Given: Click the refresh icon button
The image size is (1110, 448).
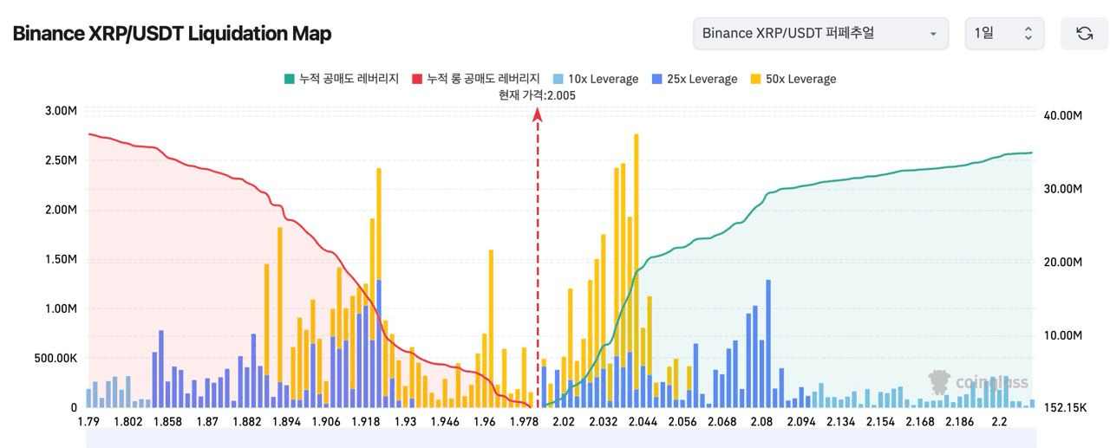Looking at the screenshot, I should tap(1084, 34).
